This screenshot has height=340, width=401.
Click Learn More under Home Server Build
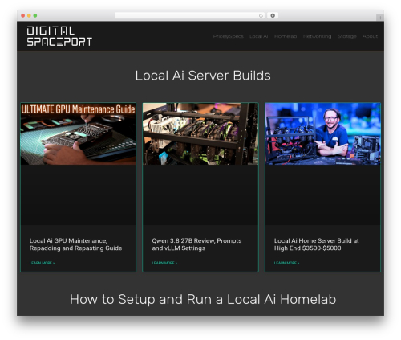tap(286, 263)
